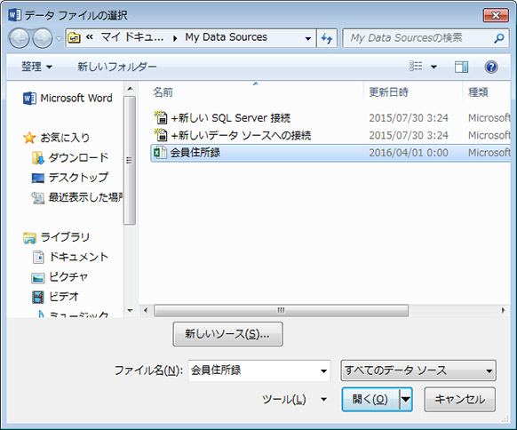Image resolution: width=517 pixels, height=430 pixels.
Task: Open the view options dropdown arrow
Action: [x=433, y=67]
